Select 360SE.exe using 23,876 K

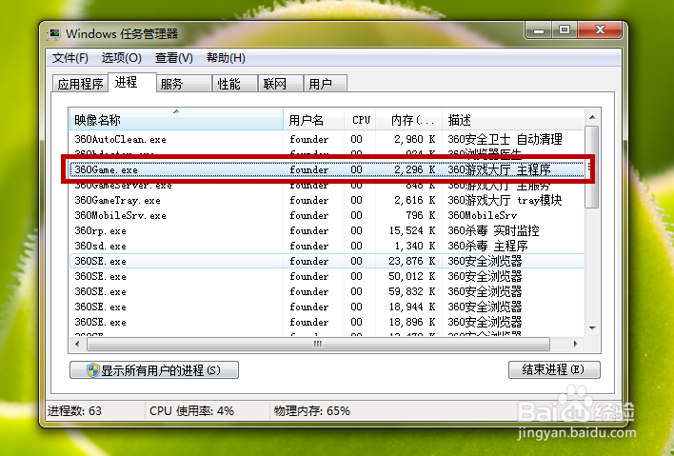click(327, 261)
